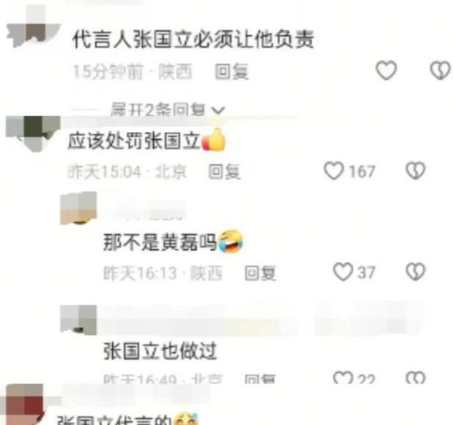455x425 pixels.
Task: Reply to the 昨天16:13 陕西 comment
Action: tap(260, 273)
